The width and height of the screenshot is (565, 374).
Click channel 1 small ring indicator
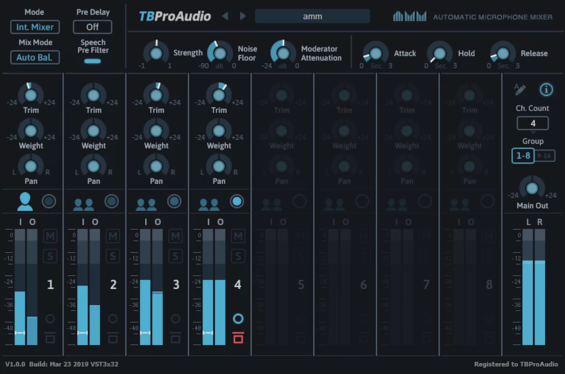[50, 319]
